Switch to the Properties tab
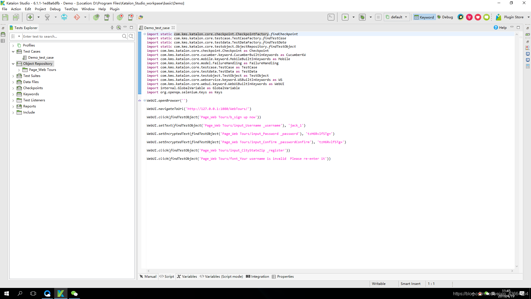 click(x=283, y=277)
